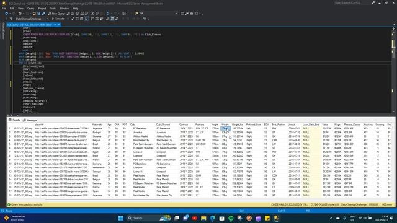Screen dimensions: 397x223
Task: Click the New Query toolbar button
Action: click(56, 14)
